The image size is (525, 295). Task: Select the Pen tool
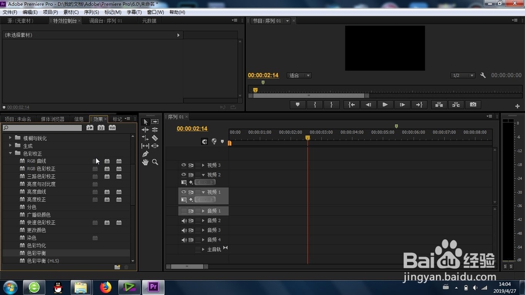point(145,154)
